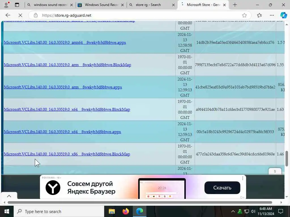Screen dimensions: 290x217
Task: Click the taskbar search box
Action: [59, 211]
